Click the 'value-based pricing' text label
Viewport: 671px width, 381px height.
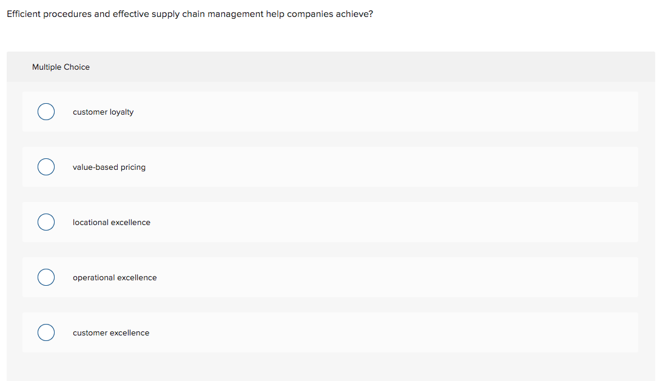pyautogui.click(x=109, y=167)
